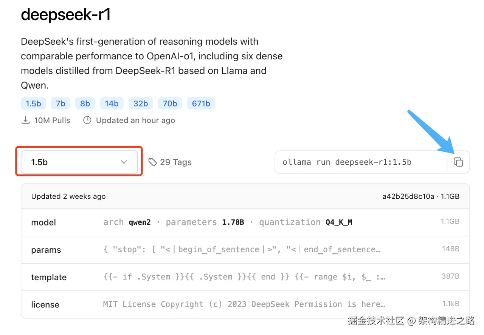Open the params file row
Screen dimensions: 484x335
pos(245,250)
